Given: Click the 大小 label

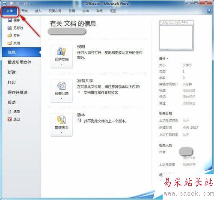Looking at the screenshot, I should click(162, 65).
